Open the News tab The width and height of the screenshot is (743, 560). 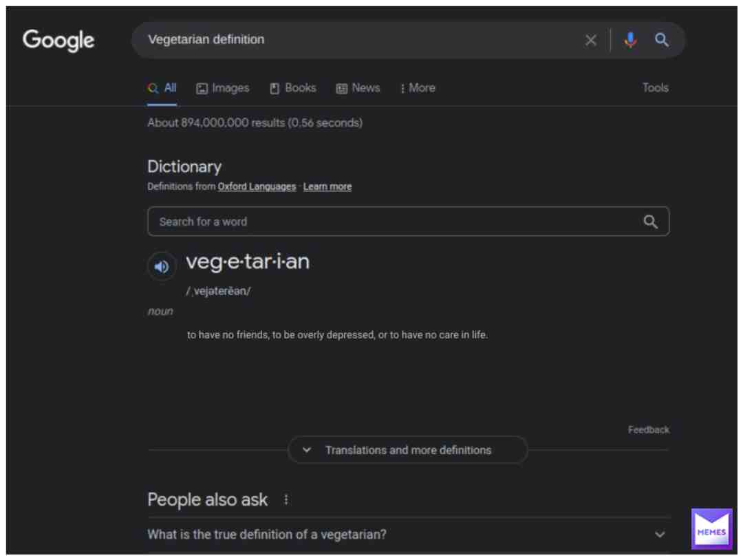[x=358, y=88]
